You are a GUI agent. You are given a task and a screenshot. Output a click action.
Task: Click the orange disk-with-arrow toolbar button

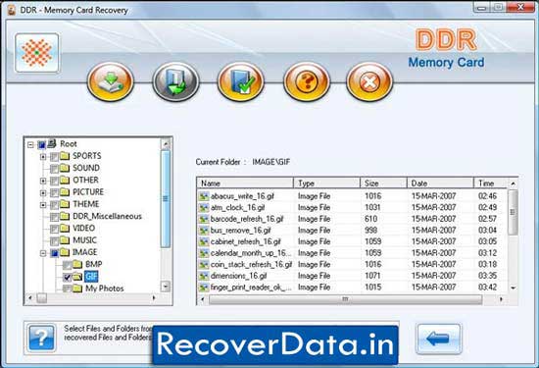point(111,81)
